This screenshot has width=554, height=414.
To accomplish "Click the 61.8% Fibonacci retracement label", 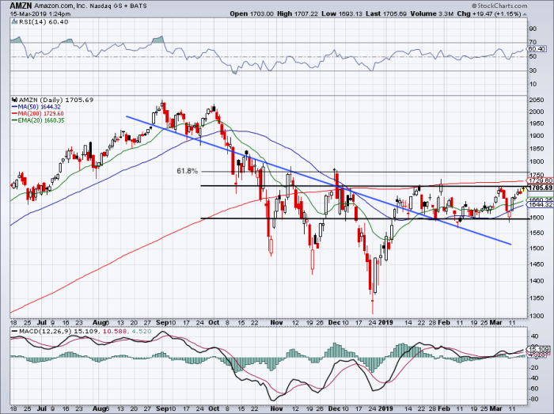I will point(187,171).
